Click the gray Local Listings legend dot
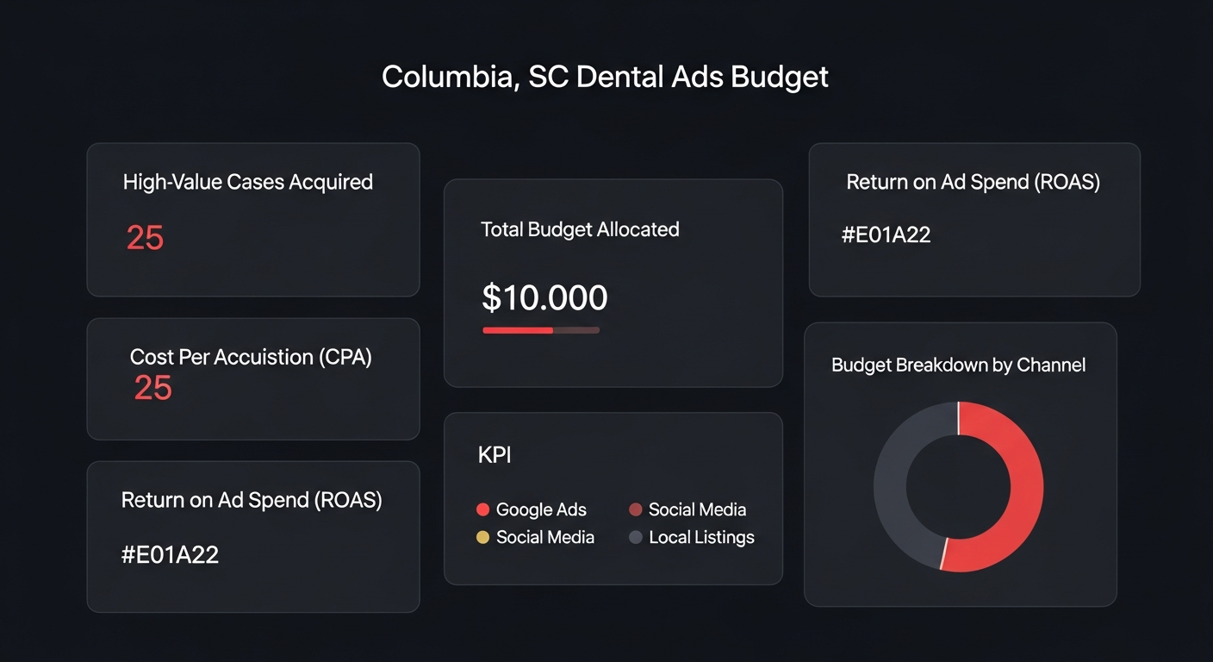Screen dimensions: 1213x662 click(636, 537)
